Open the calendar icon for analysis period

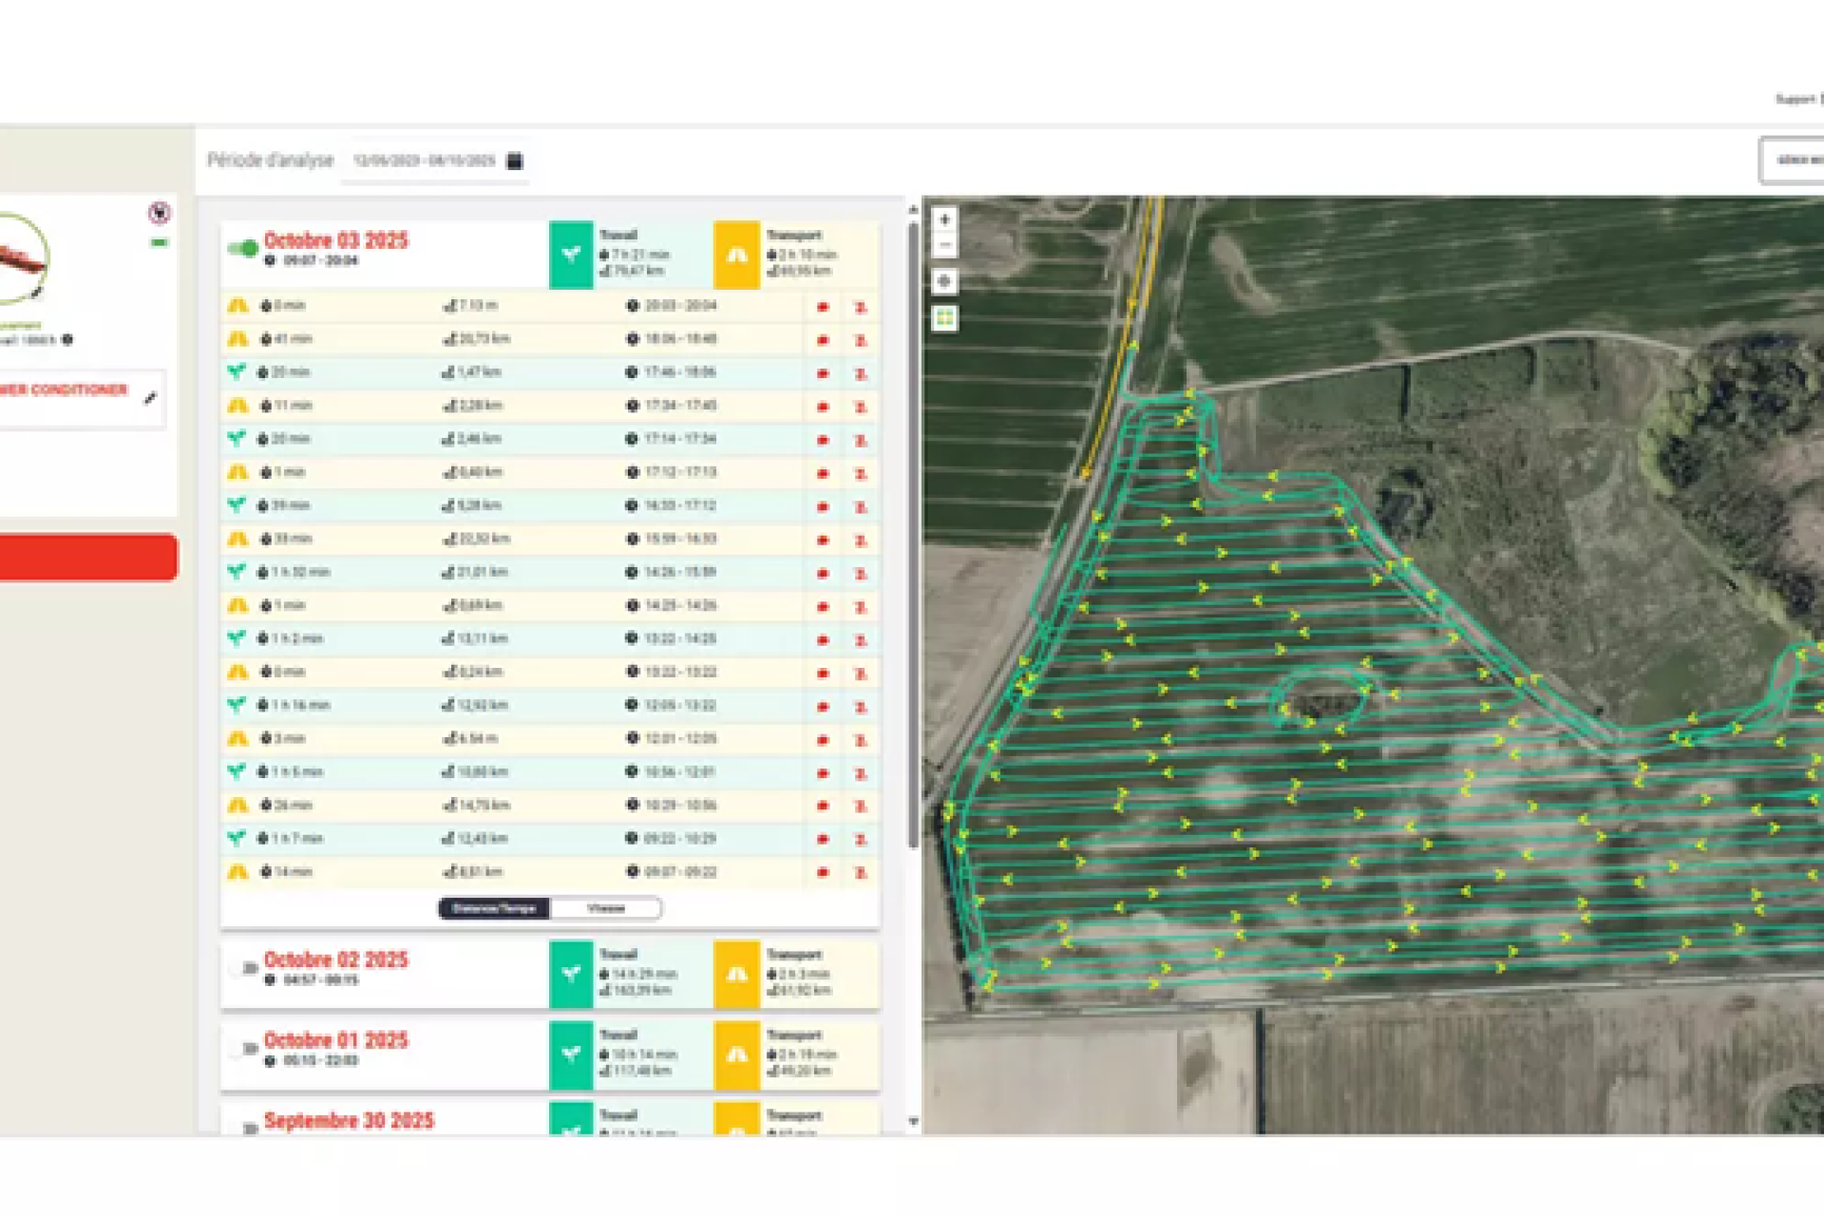pyautogui.click(x=515, y=161)
